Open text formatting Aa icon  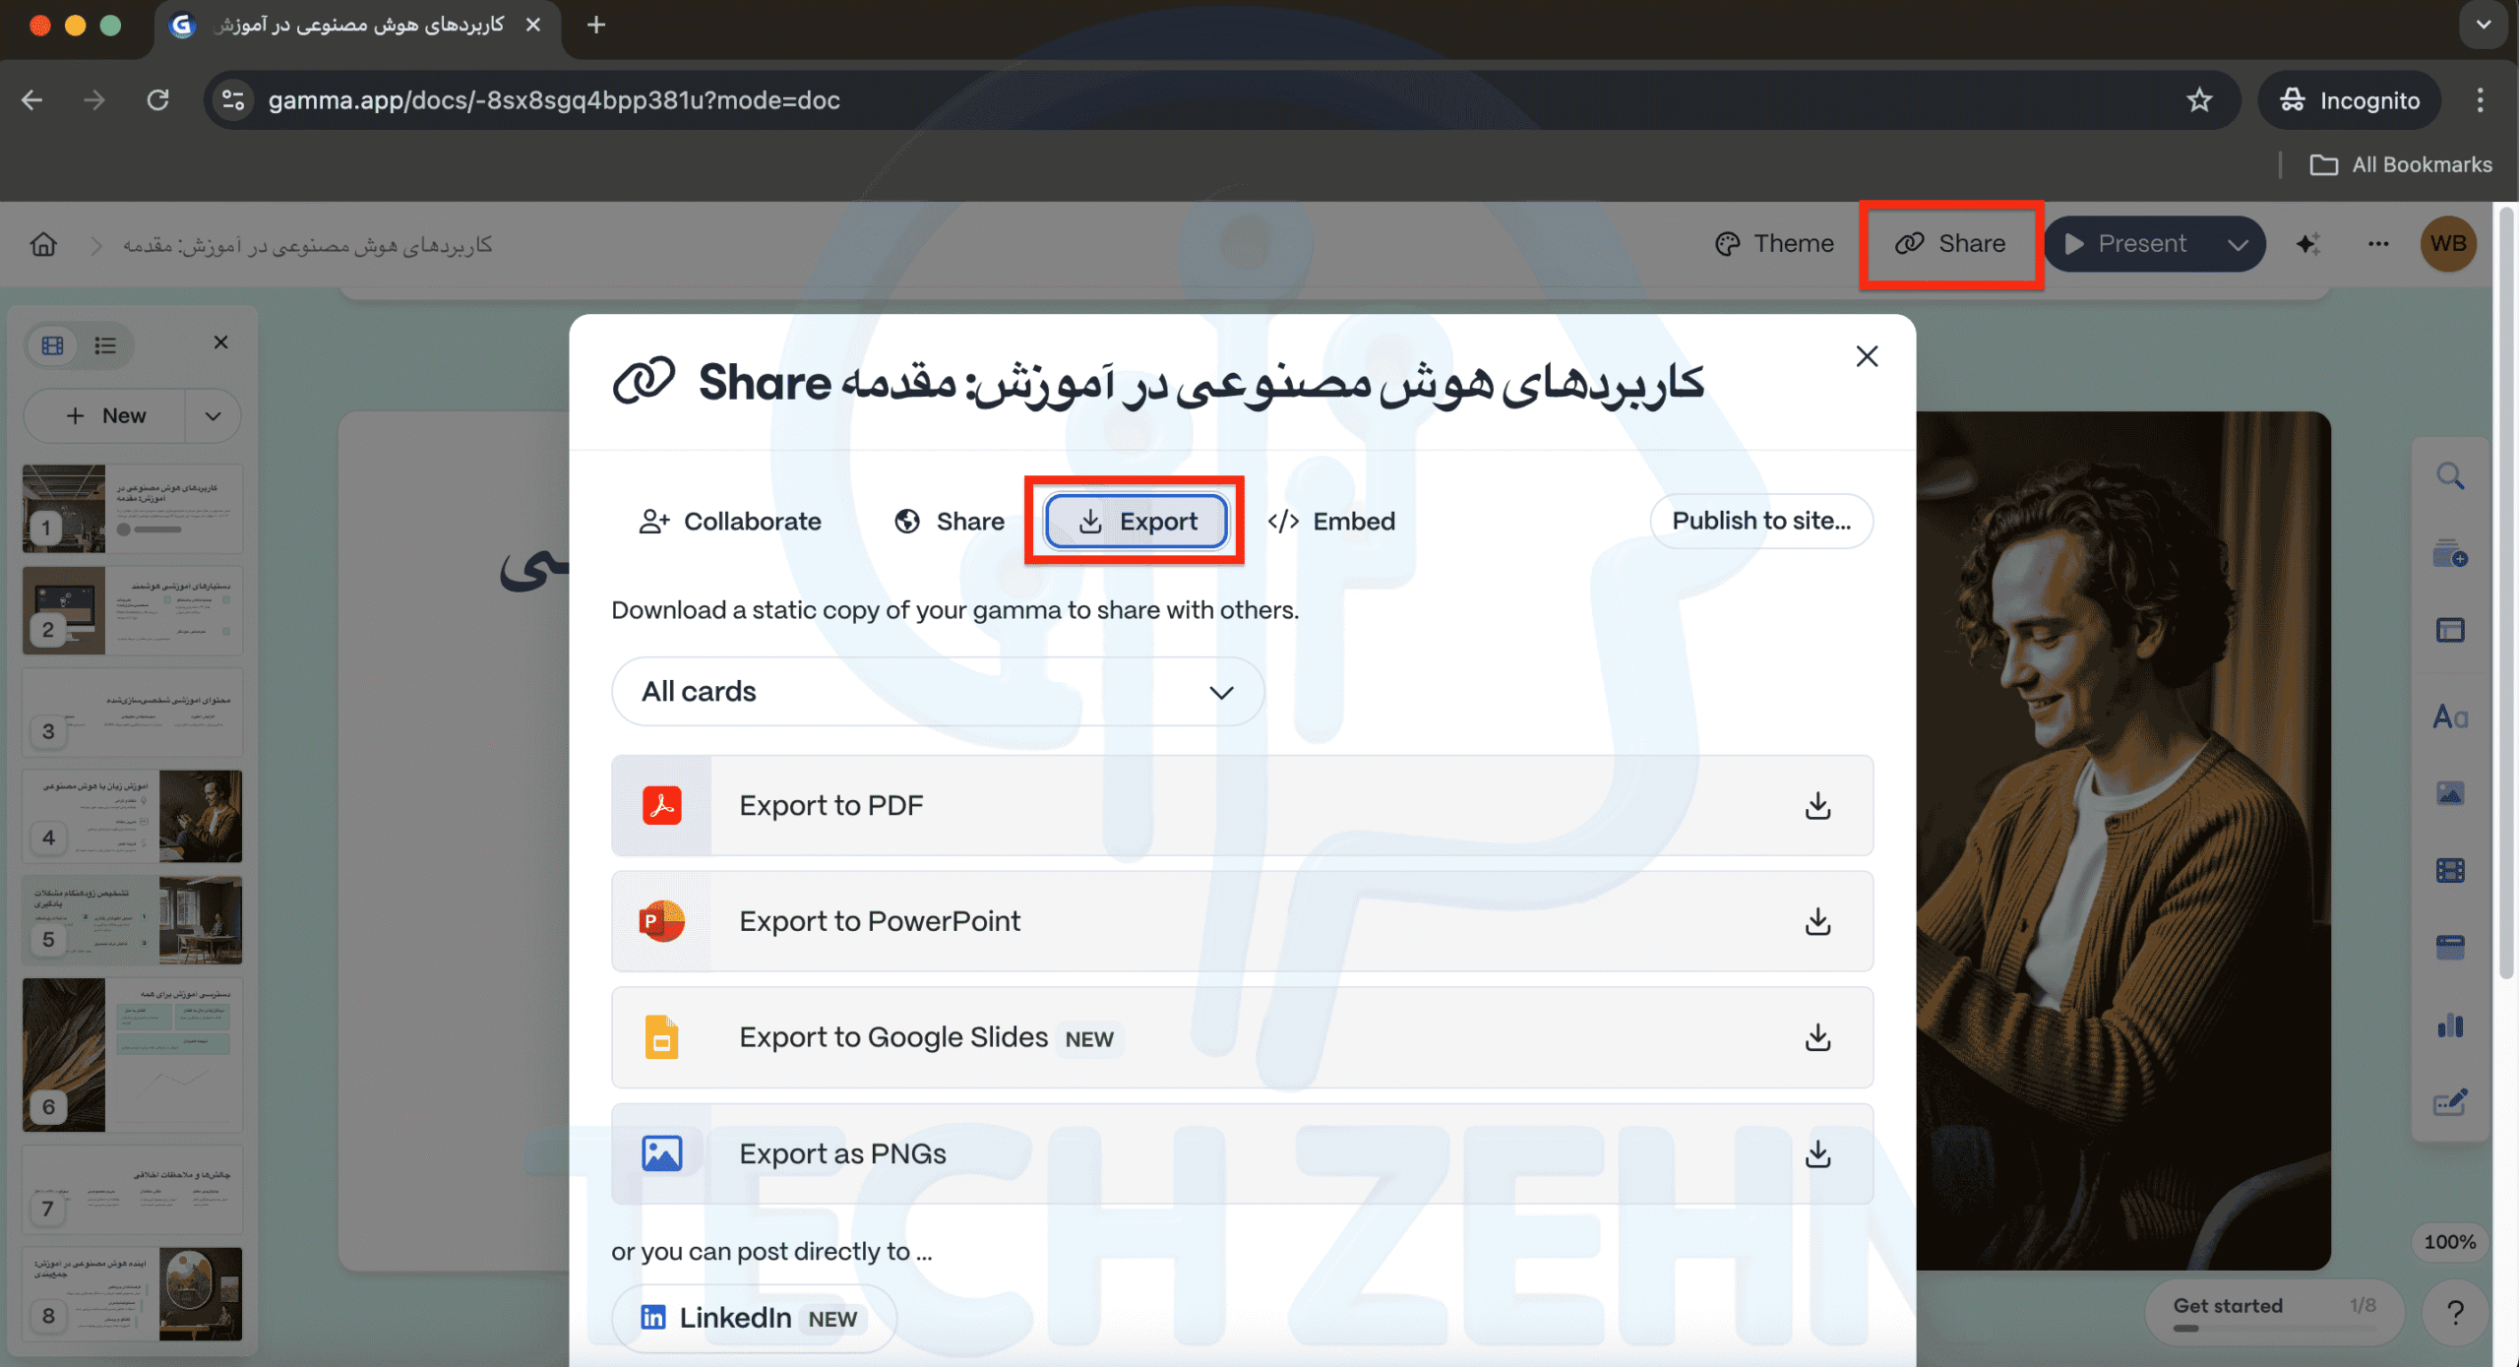click(2450, 716)
